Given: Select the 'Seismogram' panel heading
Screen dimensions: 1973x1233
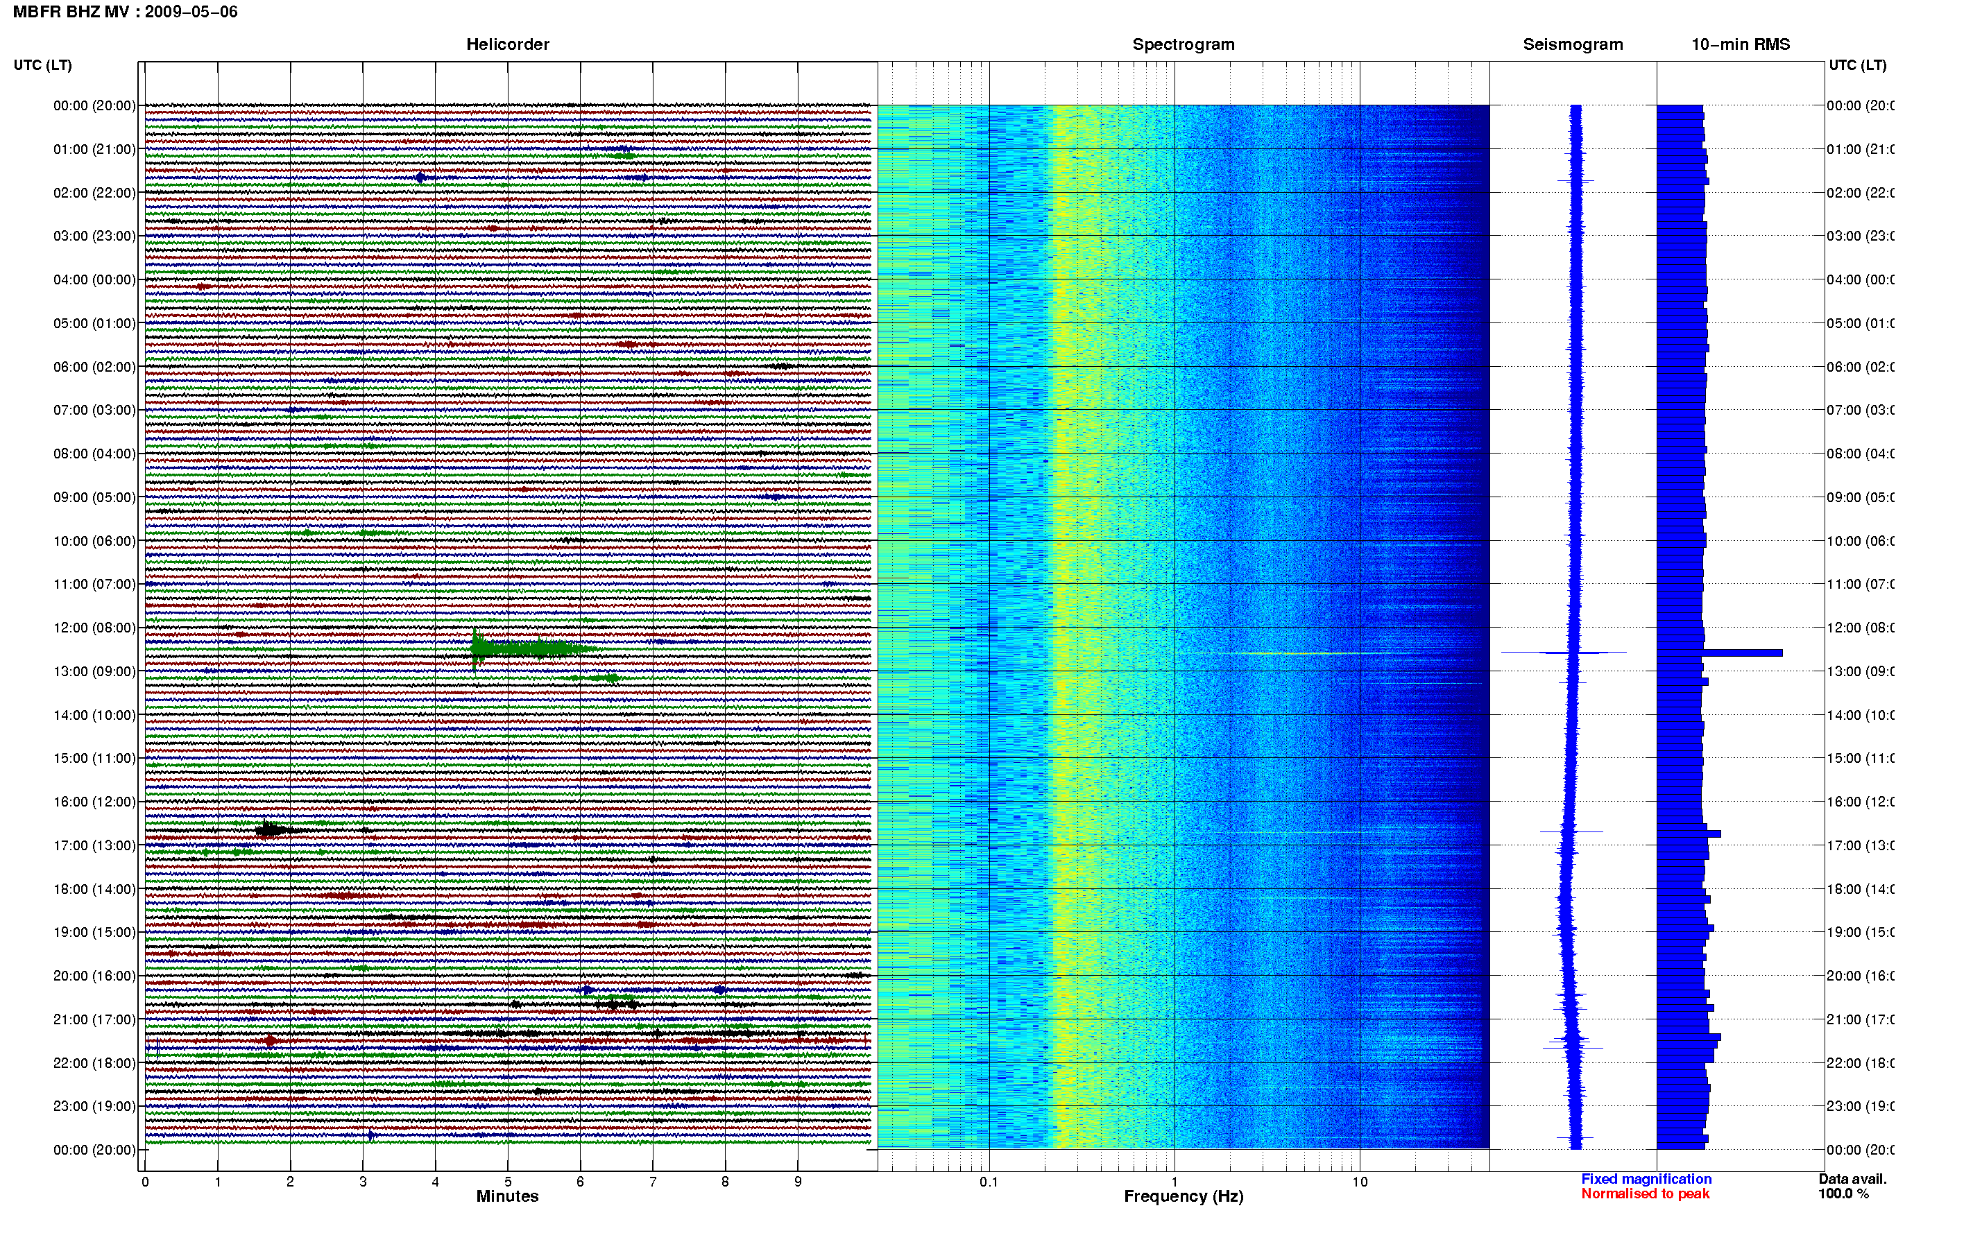Looking at the screenshot, I should tap(1573, 44).
